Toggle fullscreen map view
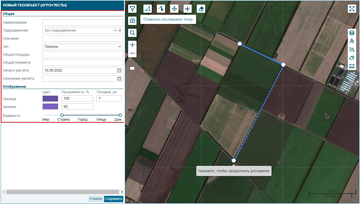Viewport: 360px width, 204px height. click(352, 9)
